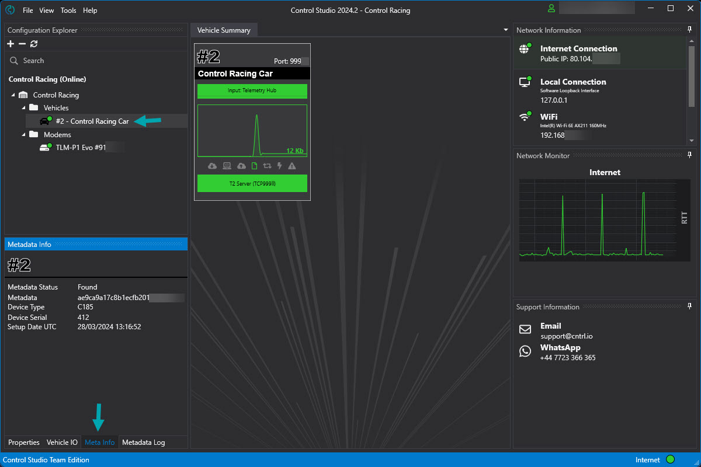Click the cloud upload icon on vehicle card
This screenshot has height=467, width=701.
click(x=241, y=166)
